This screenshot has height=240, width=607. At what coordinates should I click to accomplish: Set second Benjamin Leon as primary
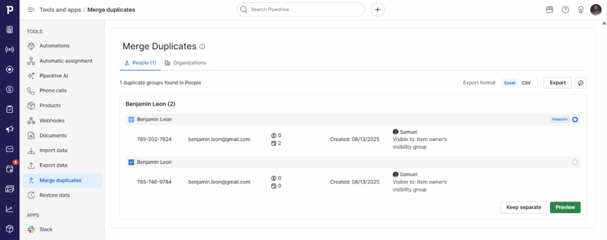(574, 162)
